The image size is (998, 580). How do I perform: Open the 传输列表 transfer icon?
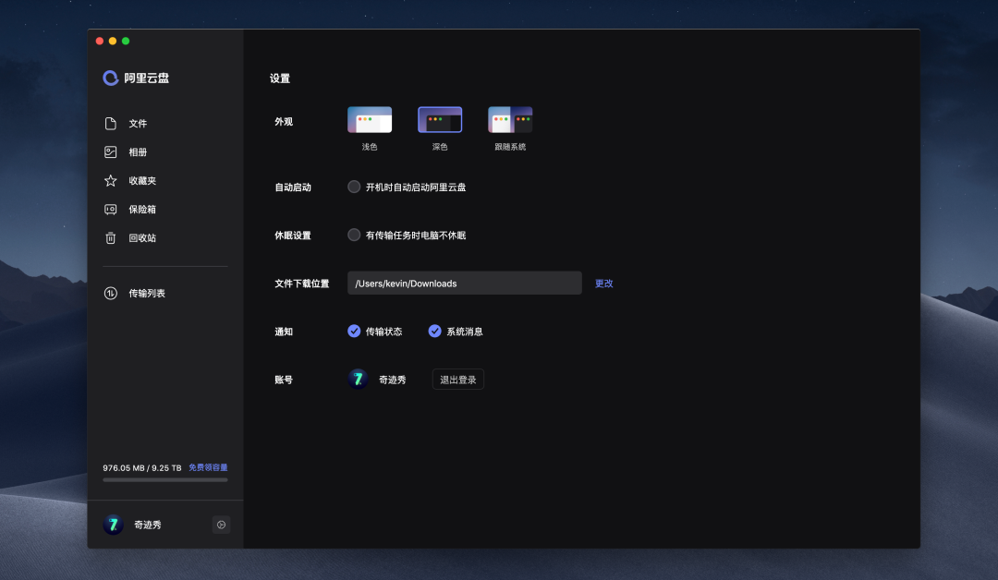coord(111,293)
